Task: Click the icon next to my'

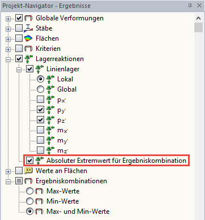Action: point(50,140)
